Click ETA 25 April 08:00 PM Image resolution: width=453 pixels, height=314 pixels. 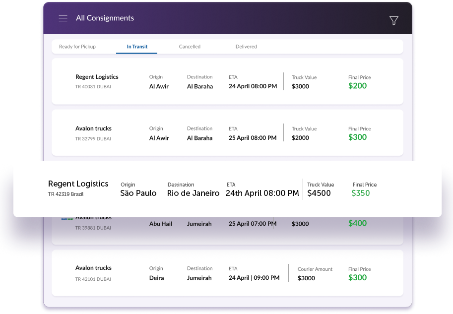click(x=253, y=138)
